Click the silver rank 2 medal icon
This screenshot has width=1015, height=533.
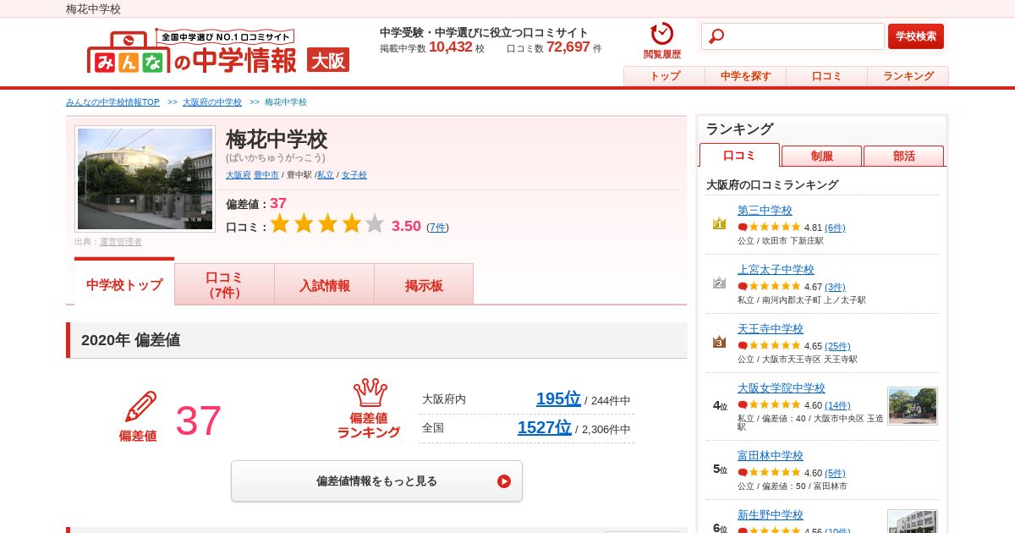pos(719,283)
